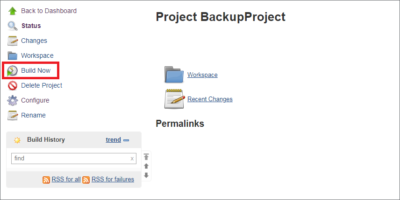
Task: Click the red Delete Project icon
Action: [x=13, y=86]
